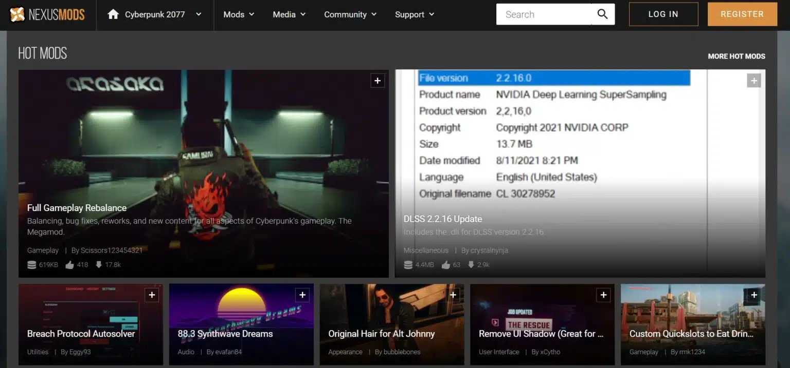Viewport: 790px width, 368px height.
Task: Click the Nexus Mods logo
Action: coord(47,15)
